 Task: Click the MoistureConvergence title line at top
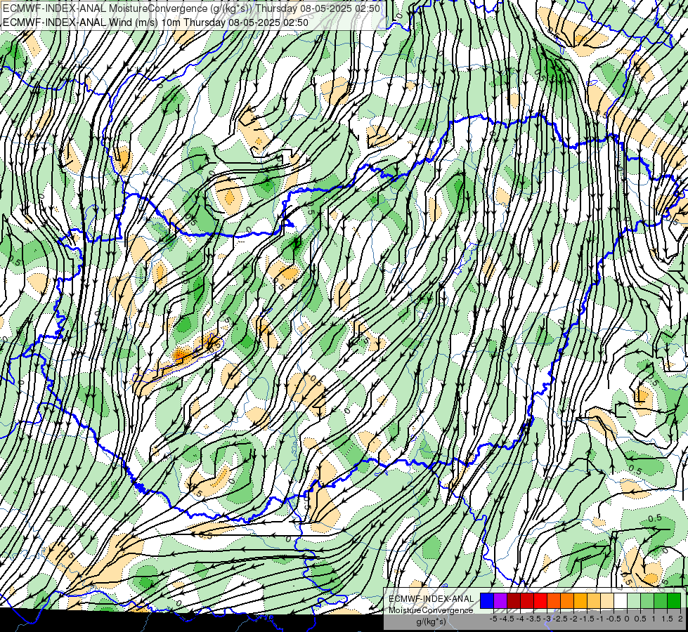click(x=191, y=8)
